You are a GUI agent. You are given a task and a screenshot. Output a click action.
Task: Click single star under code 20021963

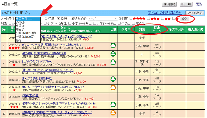[14, 90]
